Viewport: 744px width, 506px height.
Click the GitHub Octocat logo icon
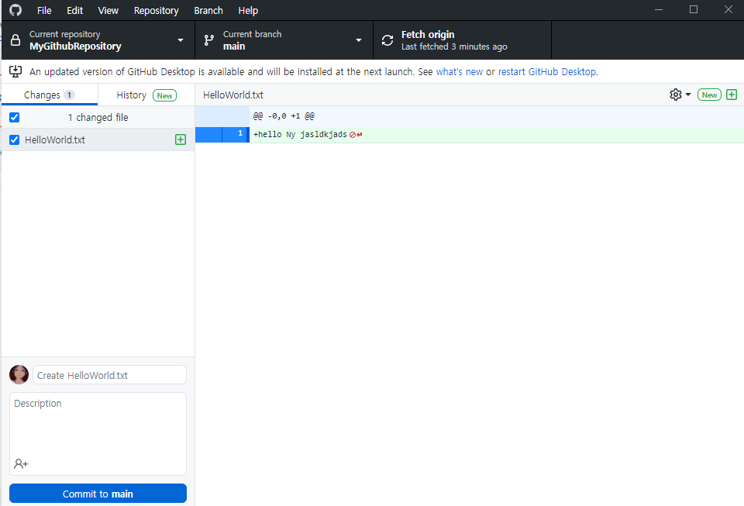pyautogui.click(x=15, y=10)
